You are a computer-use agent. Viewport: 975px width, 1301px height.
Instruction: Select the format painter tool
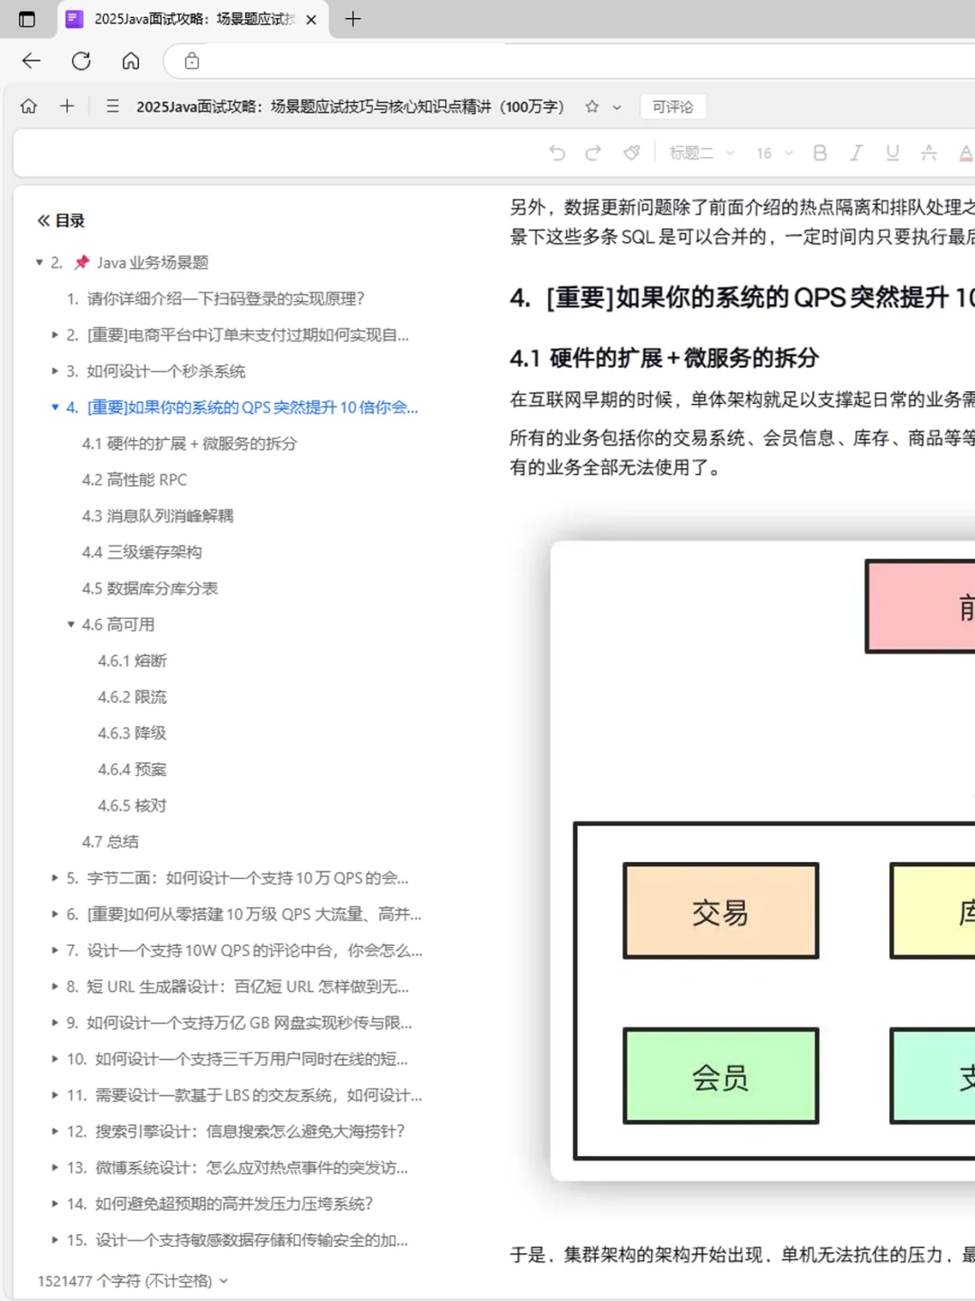click(632, 153)
